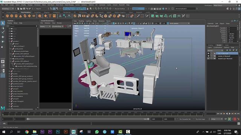241x135 pixels.
Task: Switch to the Sculpting shelf tab
Action: click(x=37, y=12)
